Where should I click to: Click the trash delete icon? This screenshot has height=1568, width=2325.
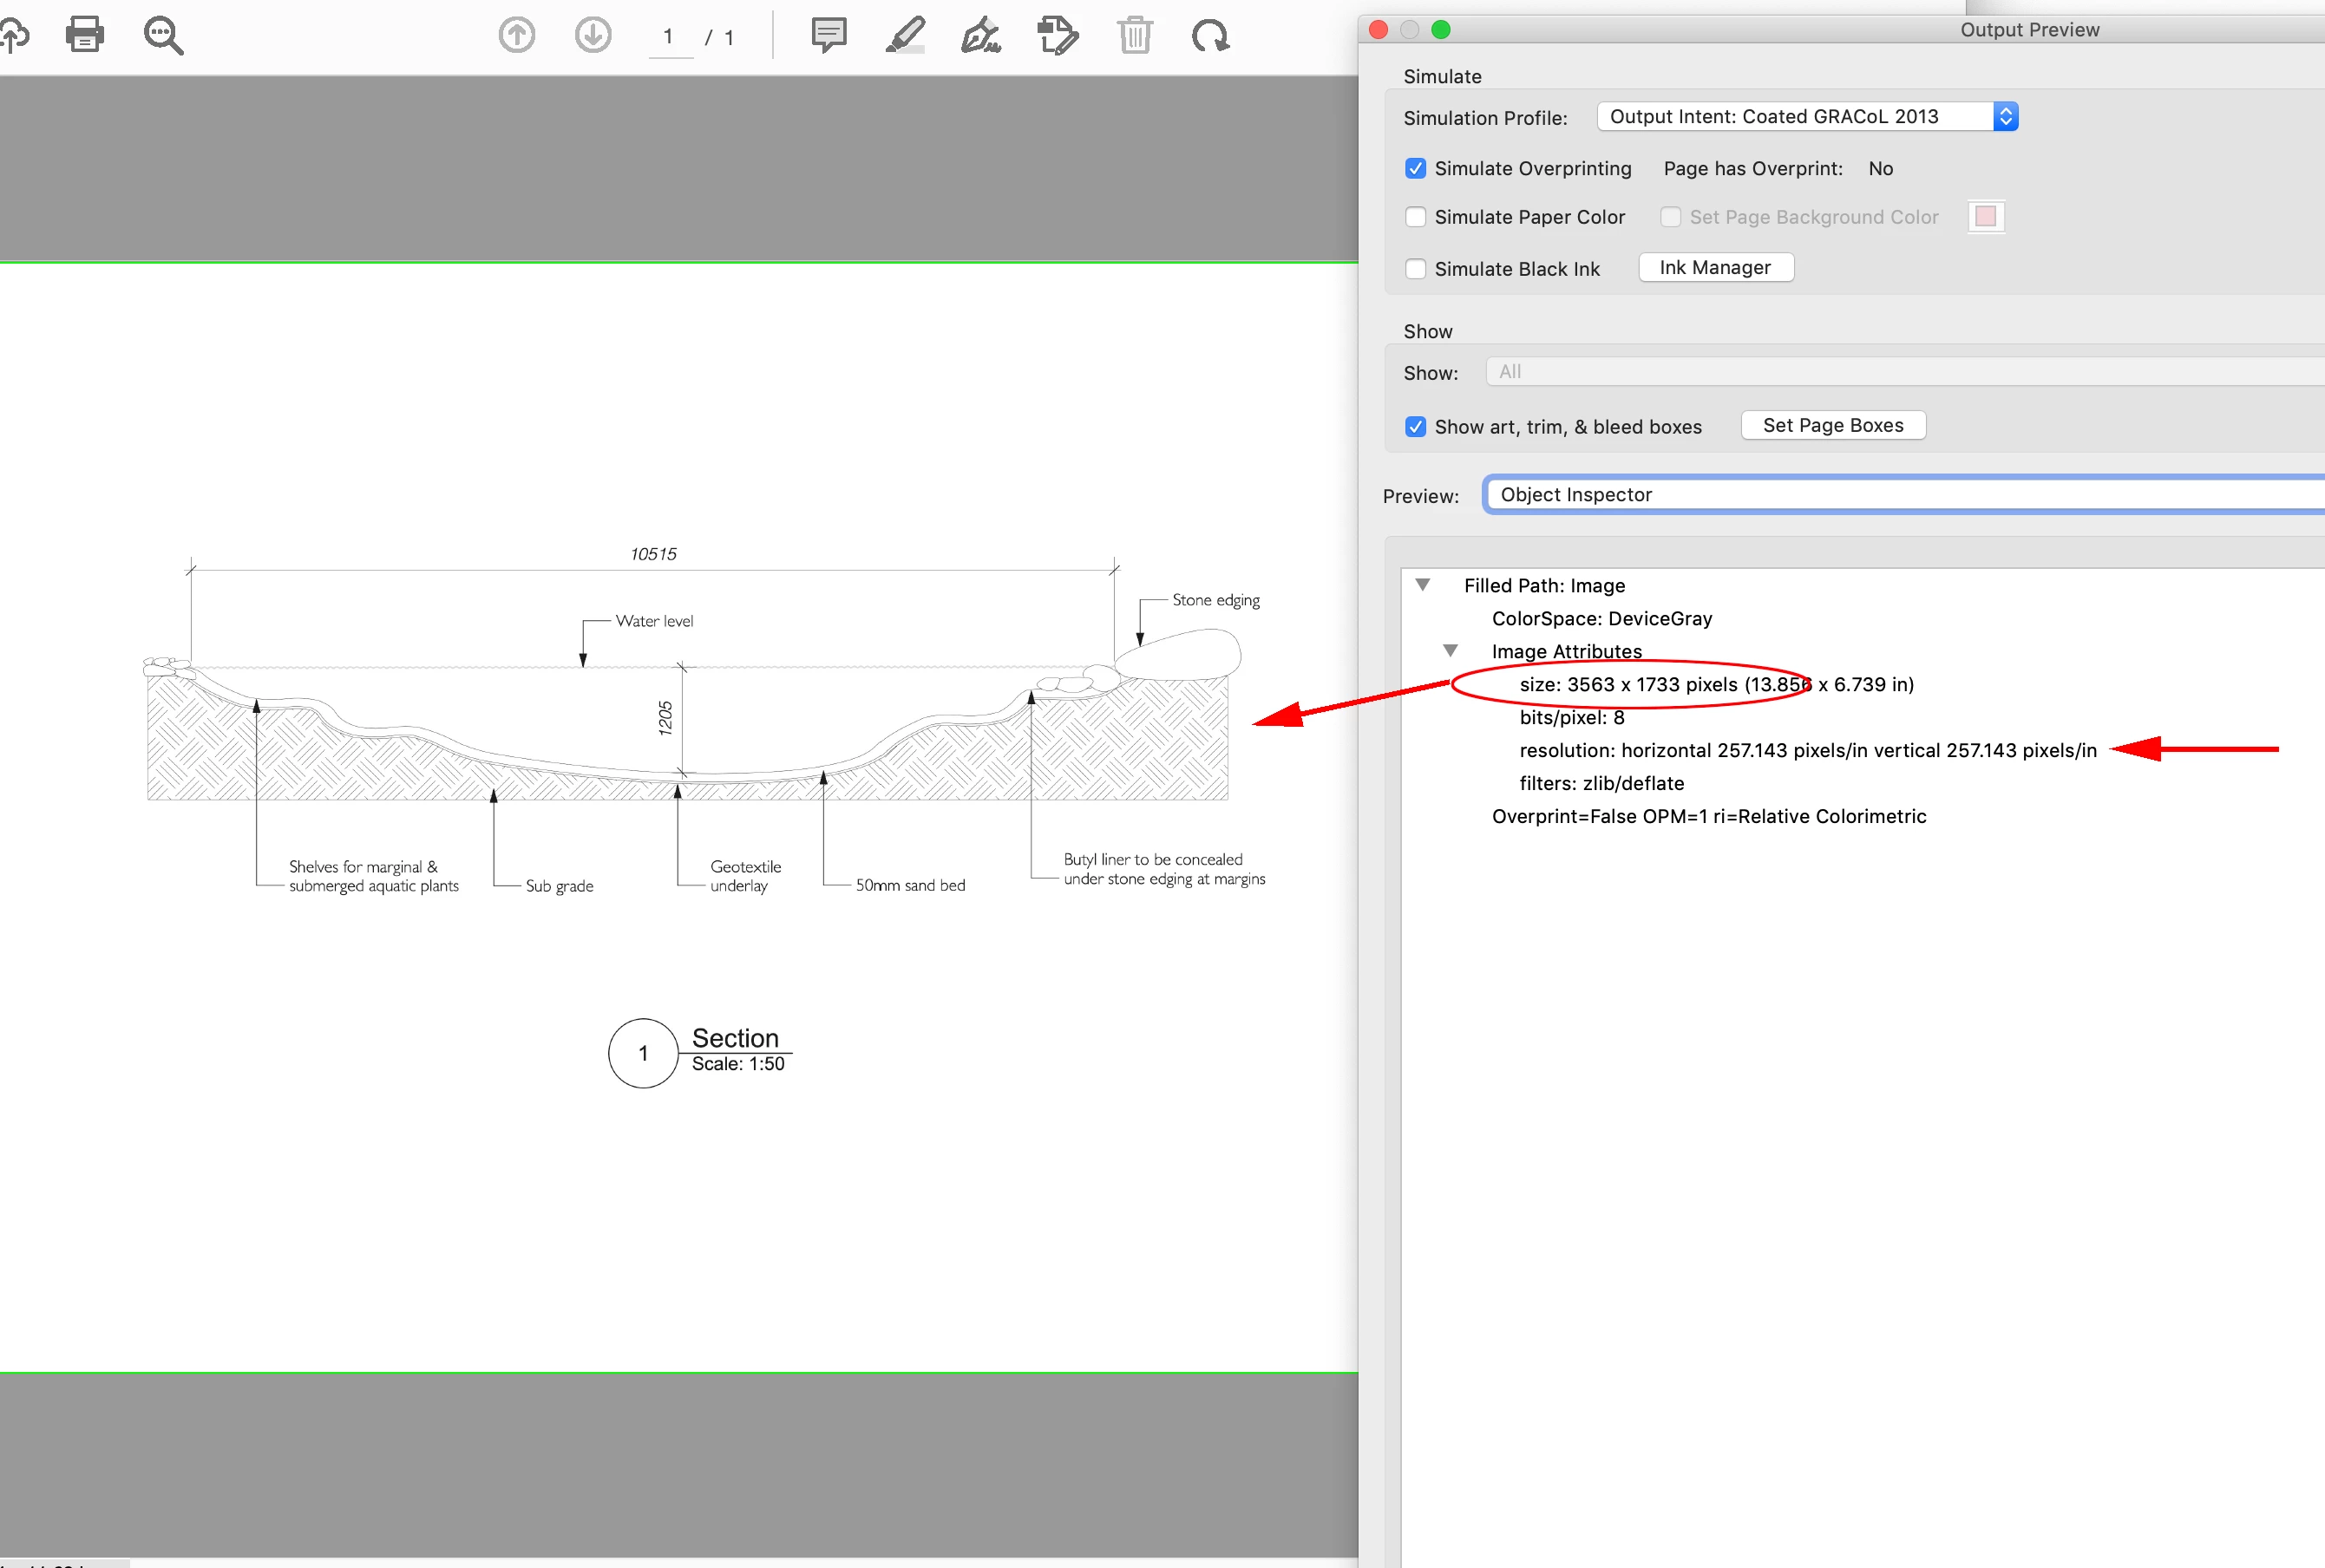coord(1135,35)
